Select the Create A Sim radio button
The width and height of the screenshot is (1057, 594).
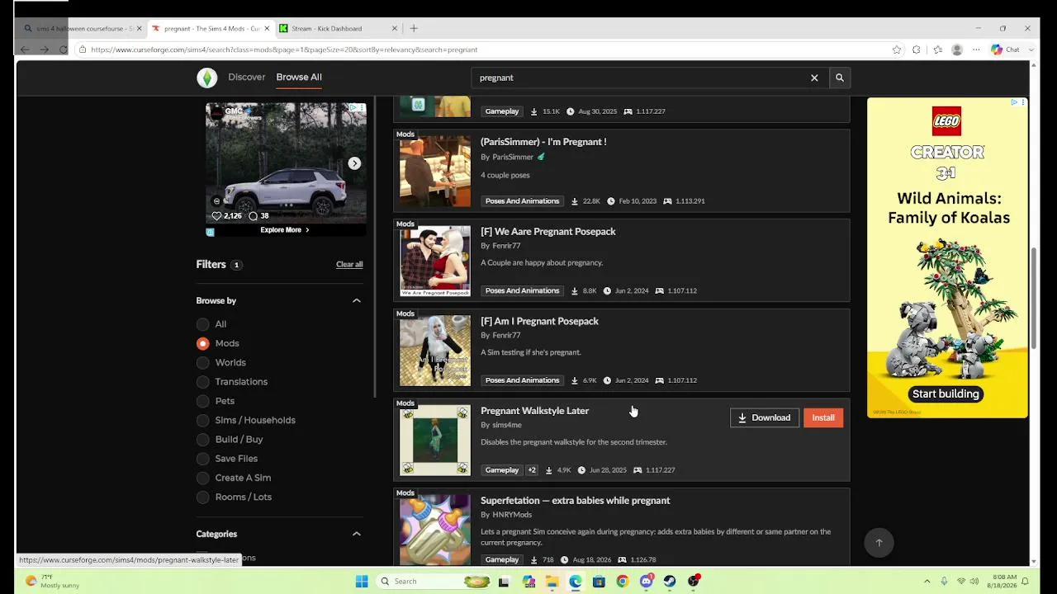203,478
